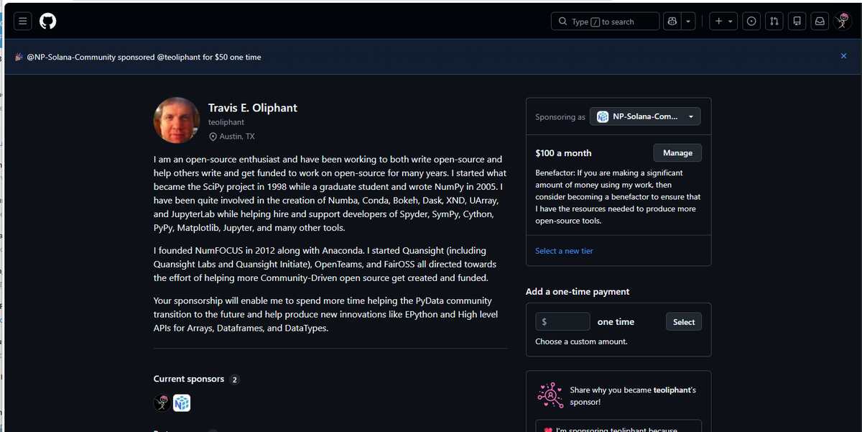The width and height of the screenshot is (862, 432).
Task: Click the Current sponsors heading
Action: [x=189, y=379]
